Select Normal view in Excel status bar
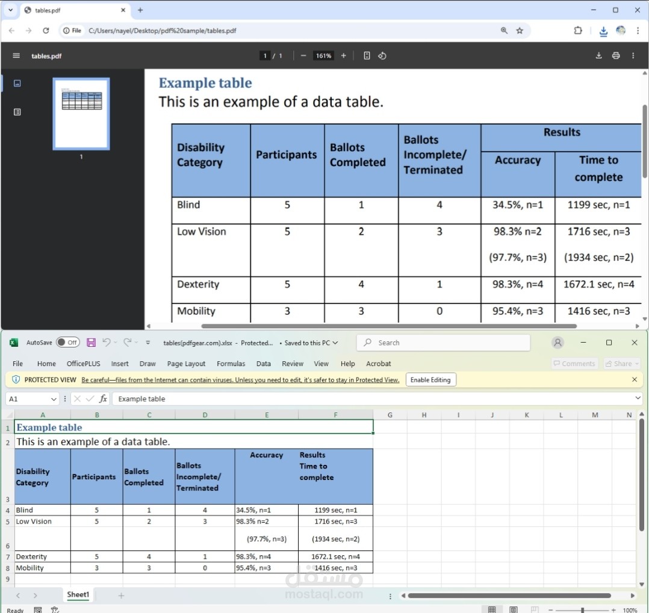The width and height of the screenshot is (649, 613). click(492, 609)
